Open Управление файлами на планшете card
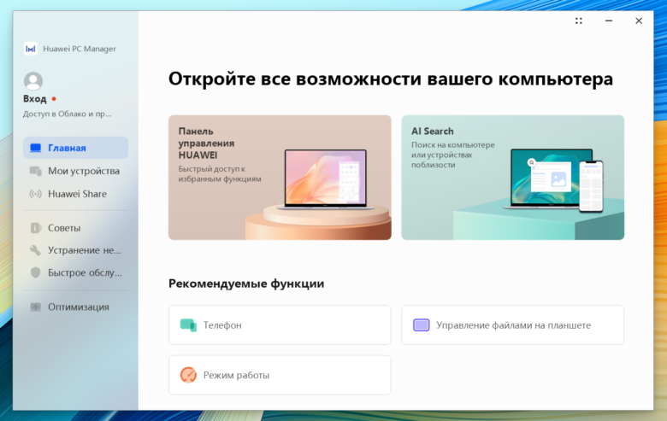The image size is (667, 421). coord(512,325)
